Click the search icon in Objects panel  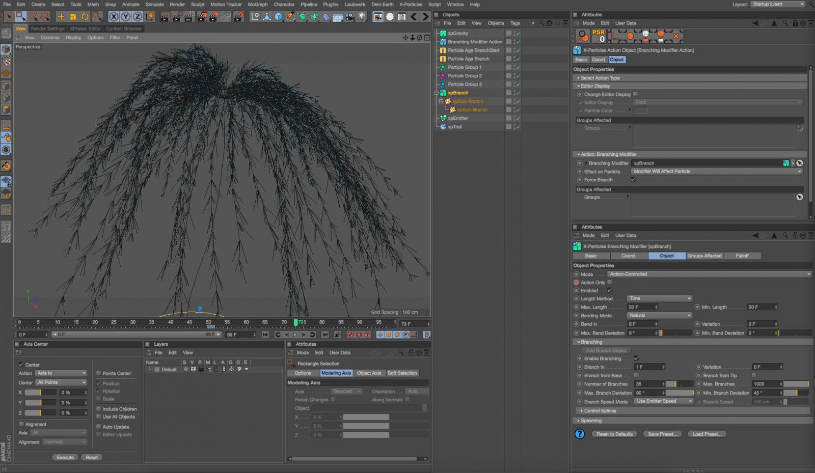(x=541, y=23)
